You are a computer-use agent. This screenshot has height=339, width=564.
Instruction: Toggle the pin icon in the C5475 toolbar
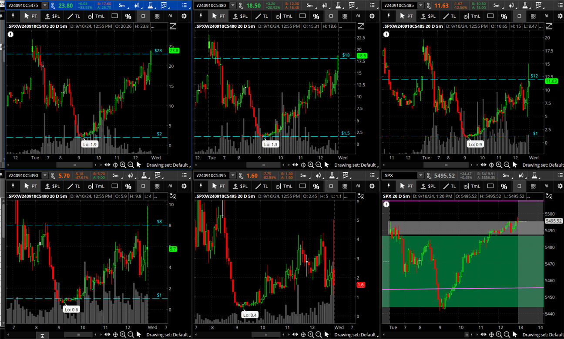click(13, 16)
